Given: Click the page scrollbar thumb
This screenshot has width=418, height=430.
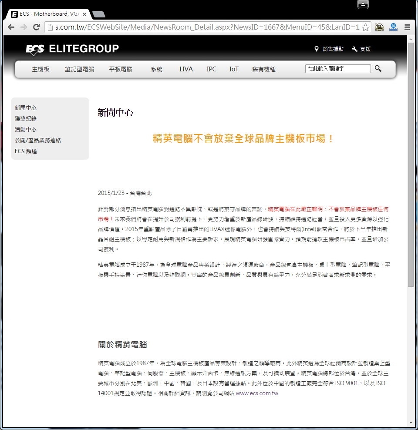Looking at the screenshot, I should [x=411, y=165].
